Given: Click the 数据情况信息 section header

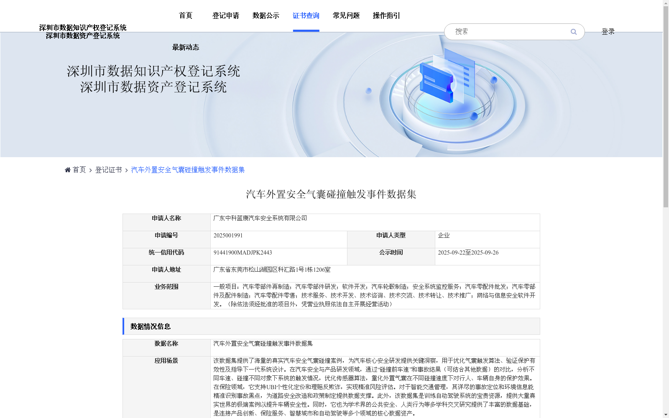Looking at the screenshot, I should (x=331, y=326).
